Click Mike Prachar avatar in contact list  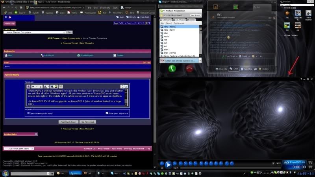pyautogui.click(x=308, y=13)
